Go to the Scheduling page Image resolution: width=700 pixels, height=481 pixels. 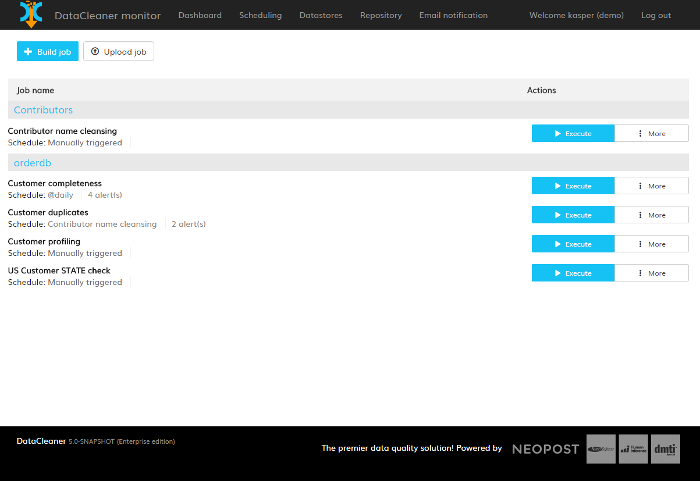(x=261, y=15)
